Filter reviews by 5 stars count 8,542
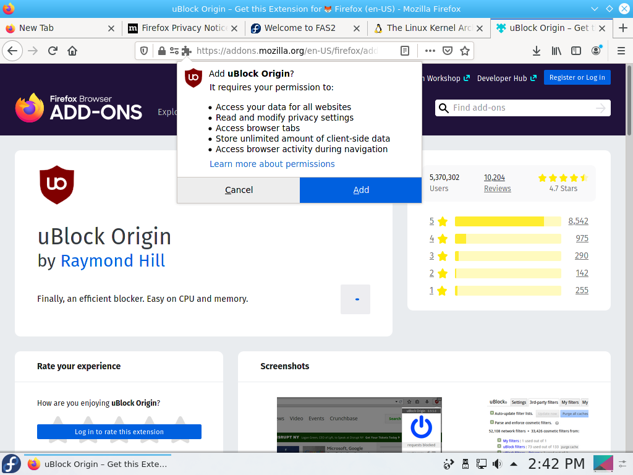Screen dimensions: 633x475 pos(578,221)
